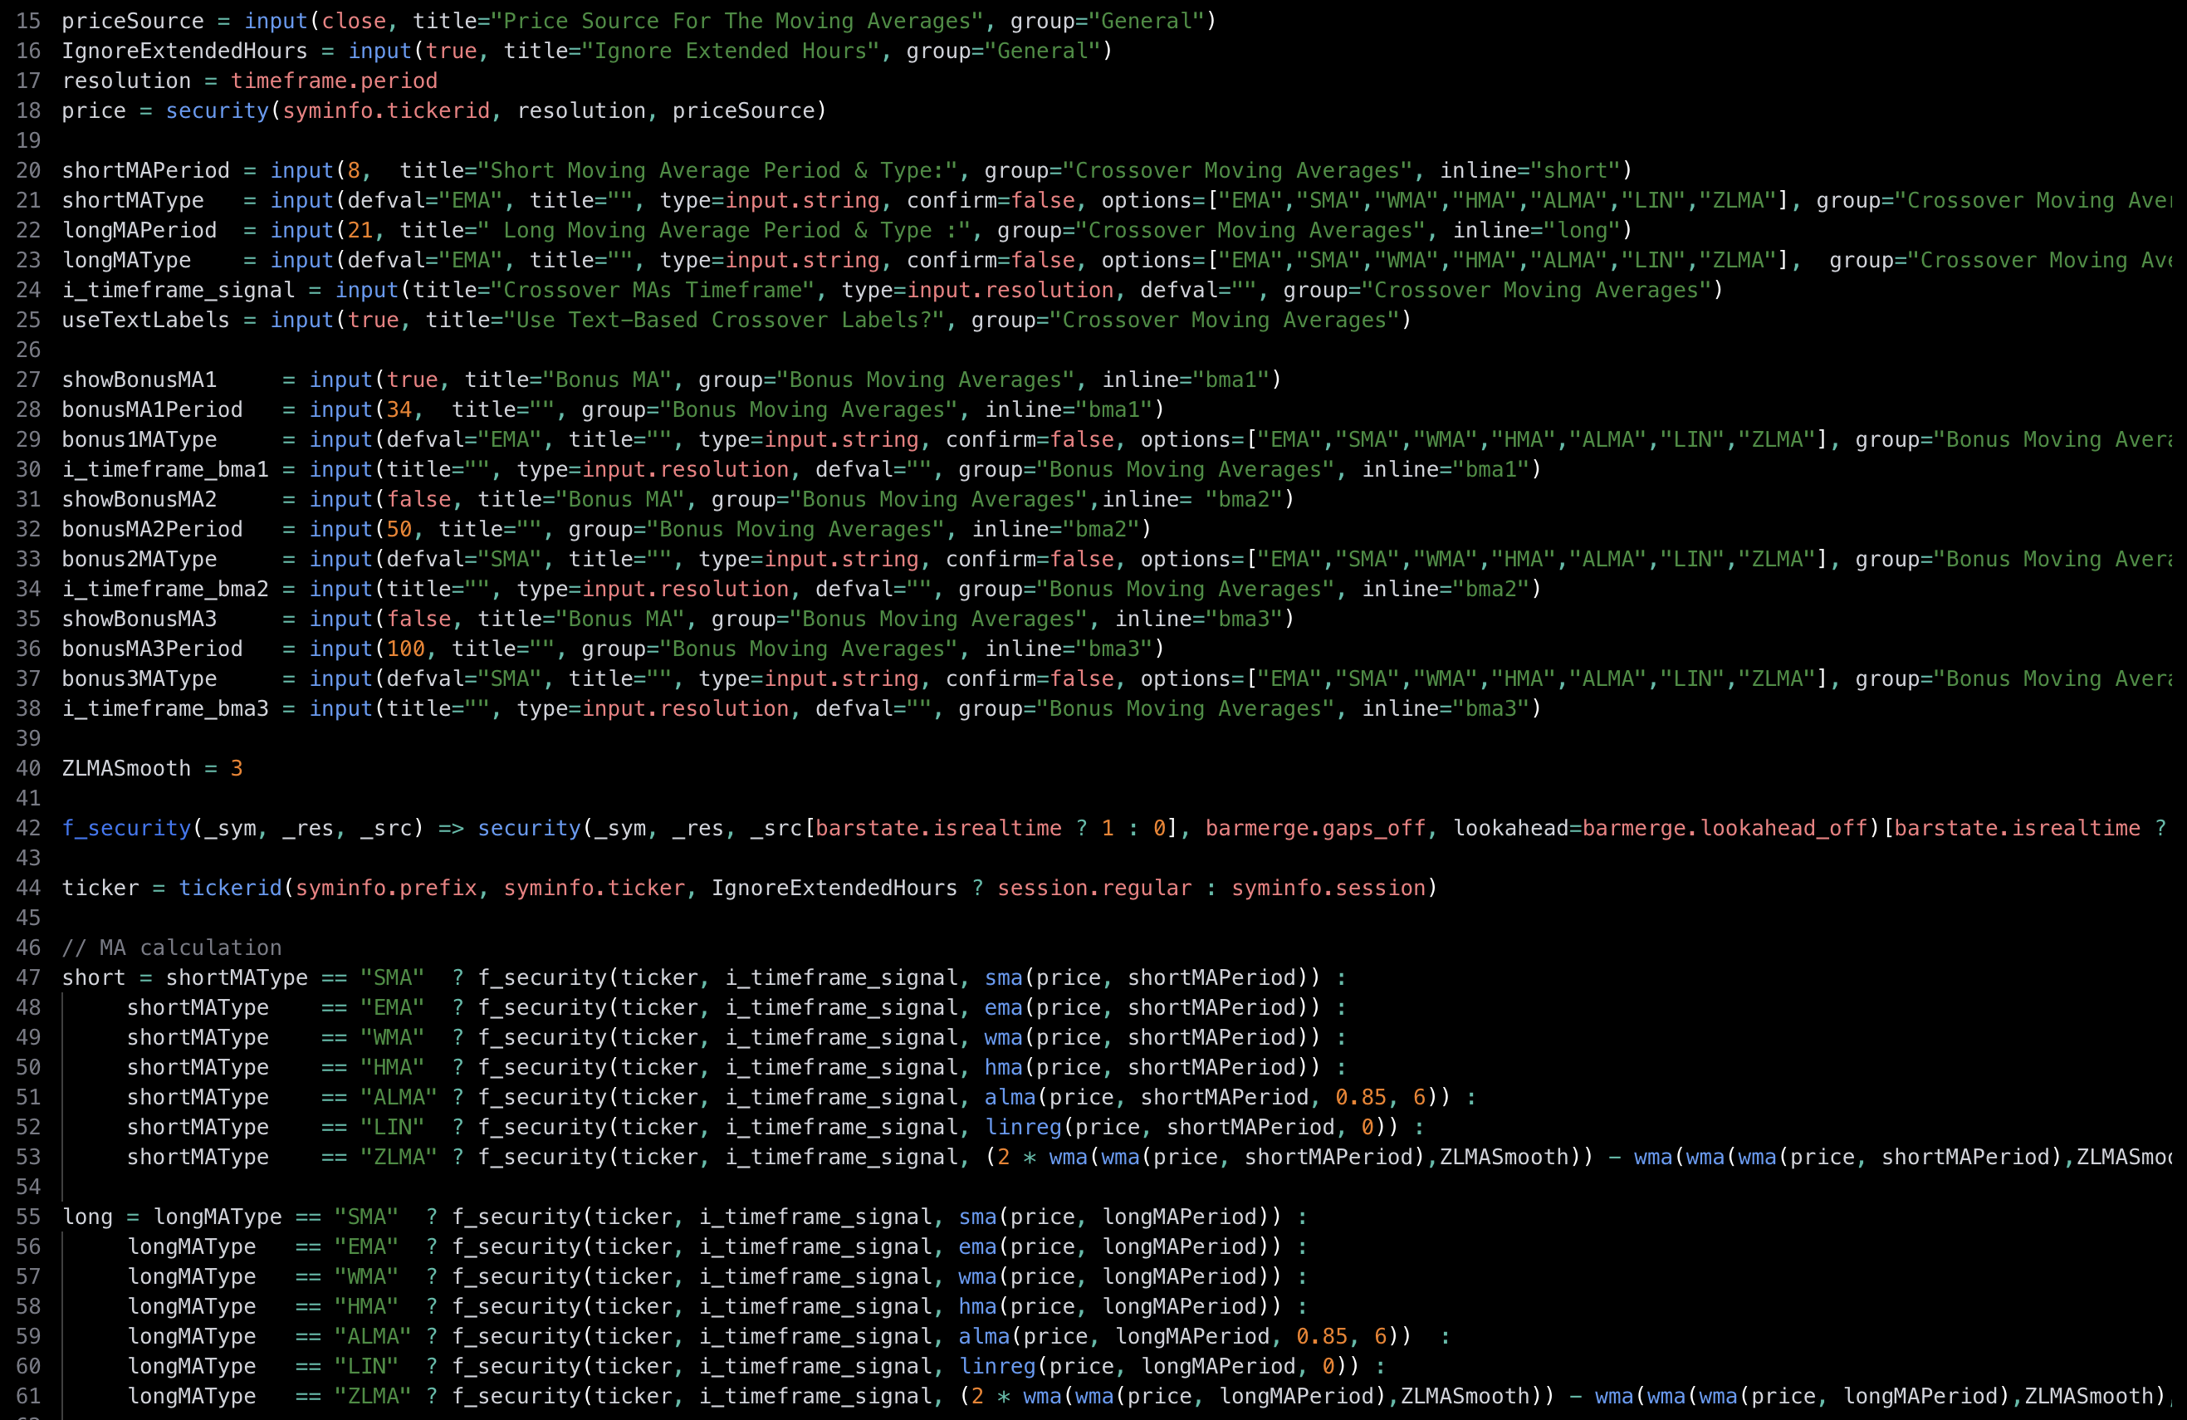2187x1420 pixels.
Task: Click the "Crossover MAs Timeframe" string
Action: [x=653, y=290]
